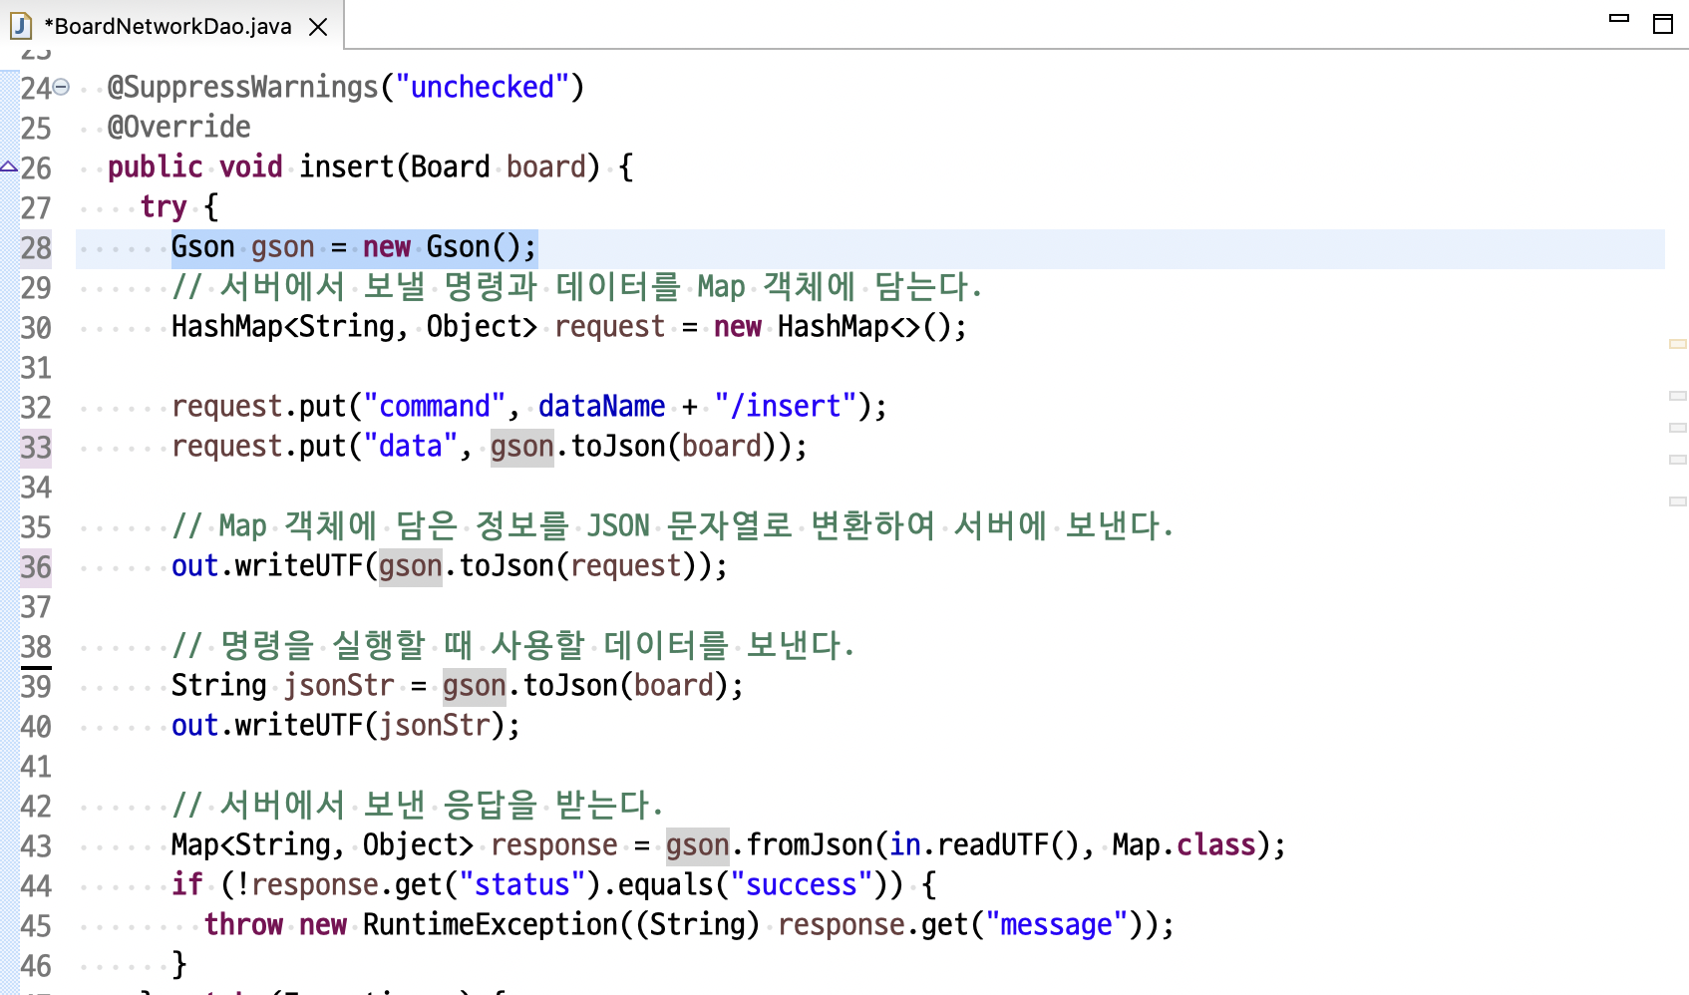Click HashMap<String, Object> type on line 30
1689x995 pixels.
[354, 326]
